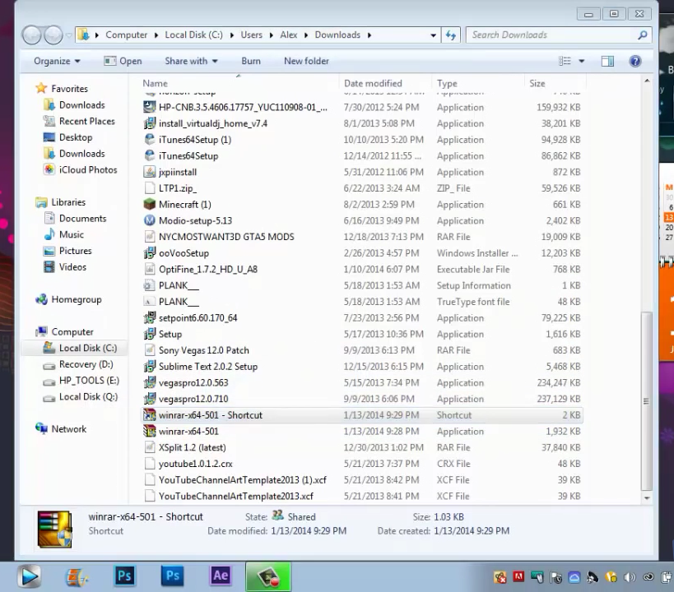
Task: Expand the Organize dropdown
Action: pyautogui.click(x=56, y=61)
